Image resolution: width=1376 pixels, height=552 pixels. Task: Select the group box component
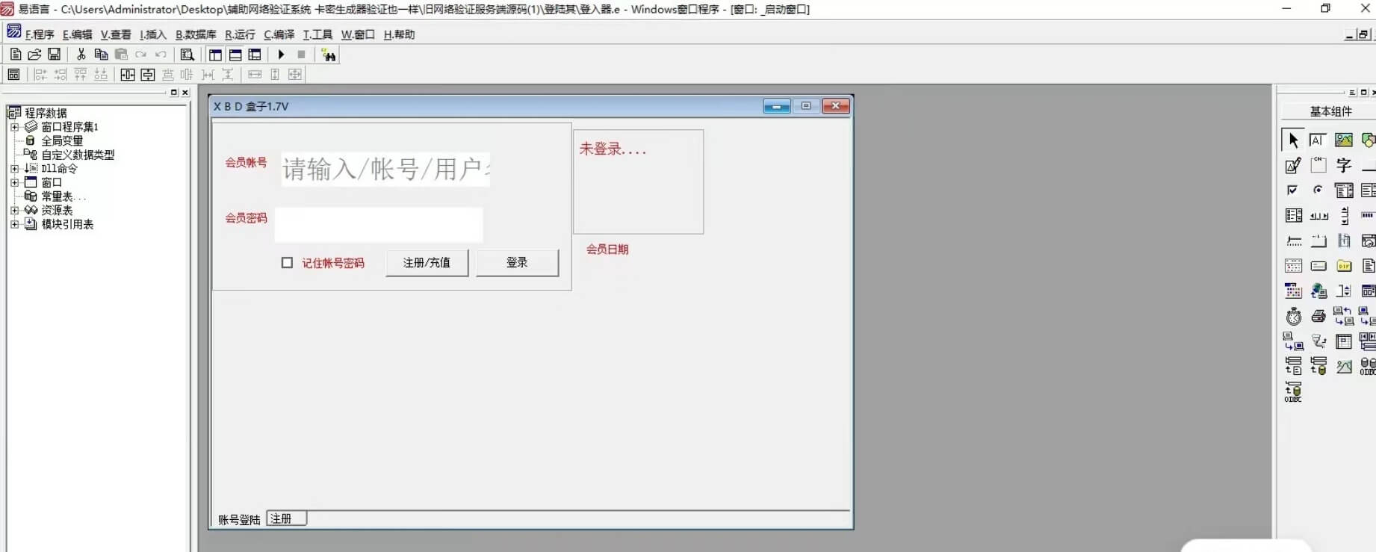tap(1318, 165)
